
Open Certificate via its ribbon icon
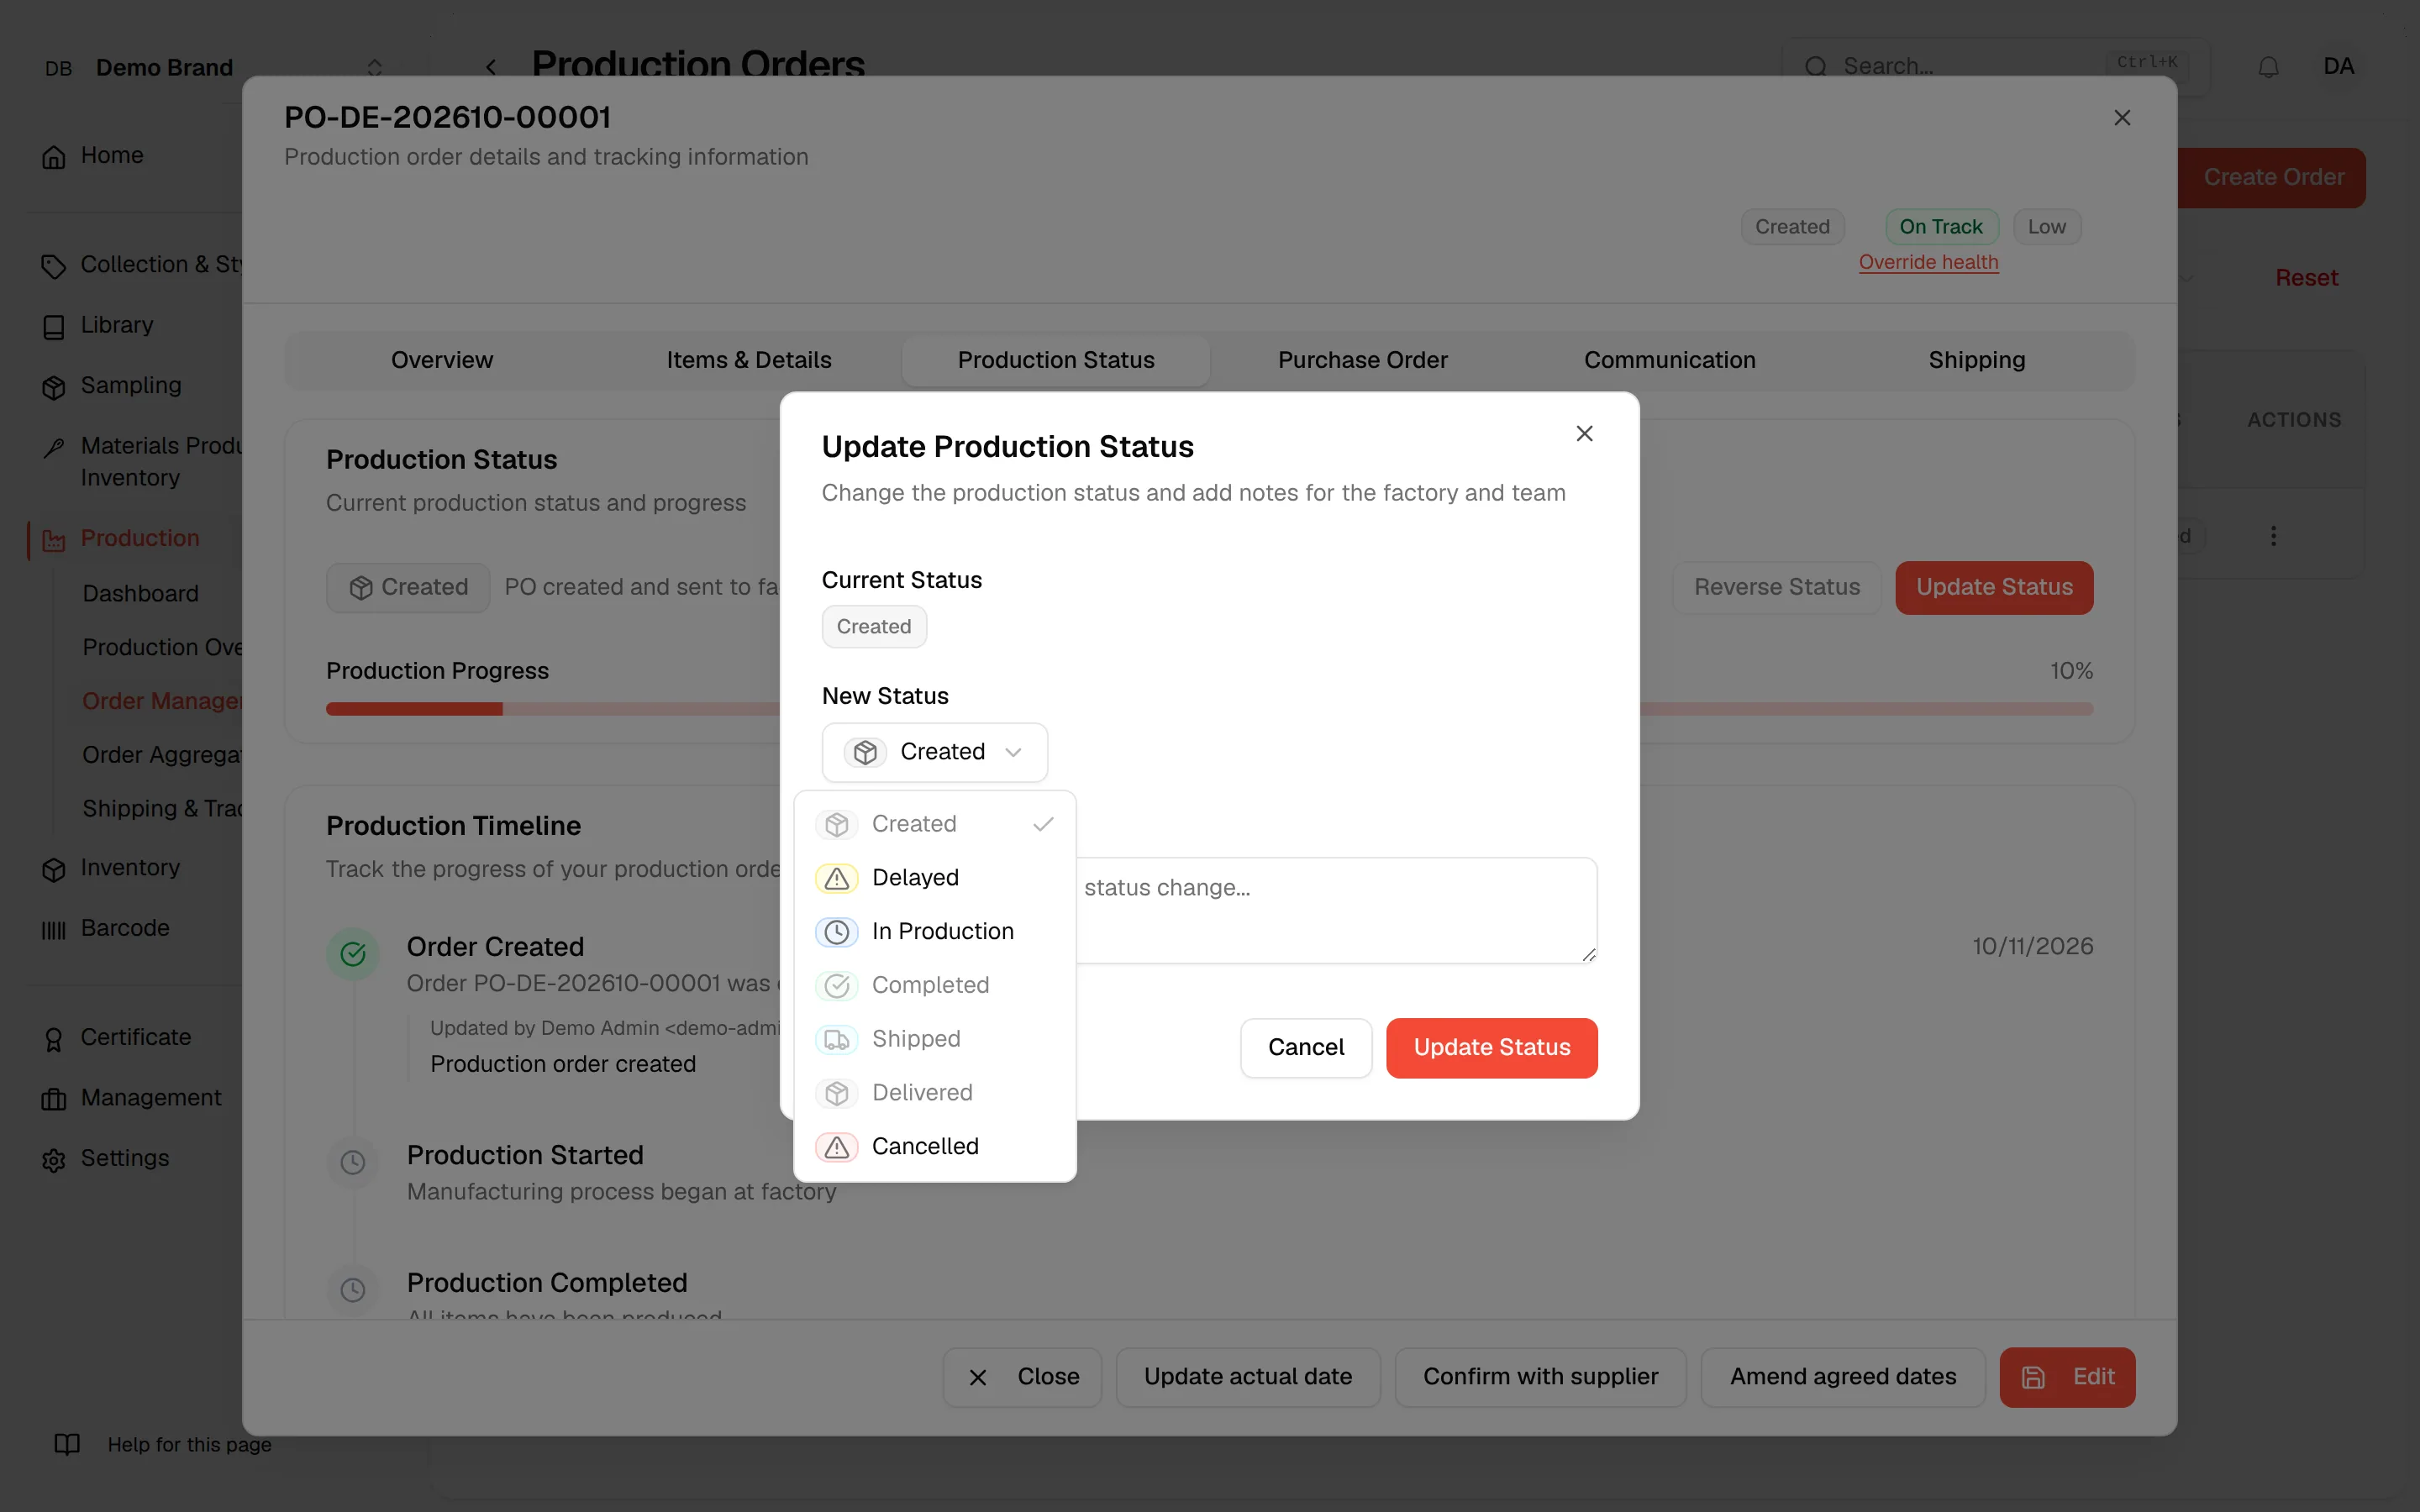tap(54, 1039)
